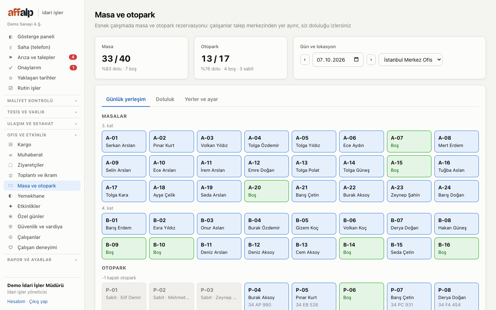Click the Güvenlik ve vardiya shield icon

[11, 227]
